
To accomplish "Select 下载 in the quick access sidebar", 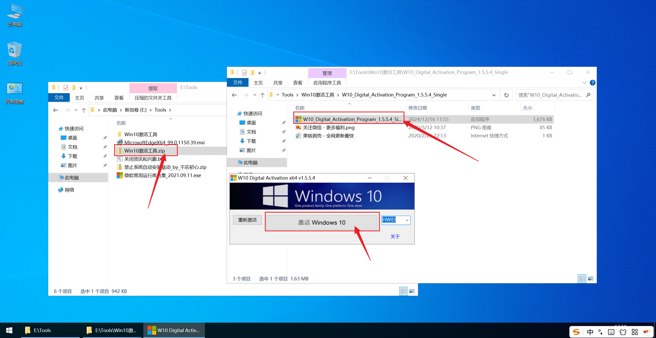I will [251, 141].
